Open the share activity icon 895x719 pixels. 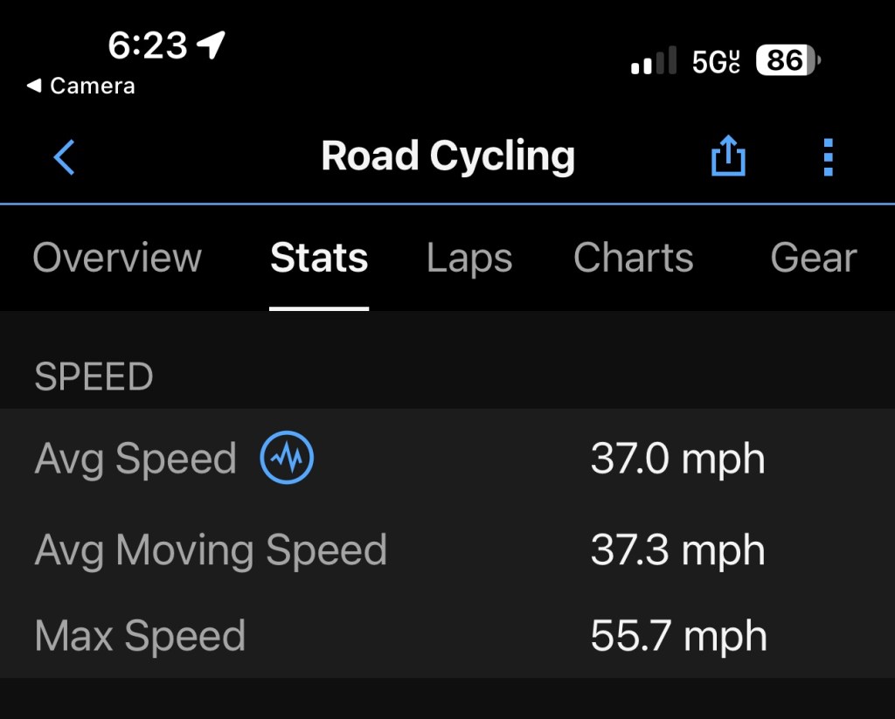click(727, 157)
